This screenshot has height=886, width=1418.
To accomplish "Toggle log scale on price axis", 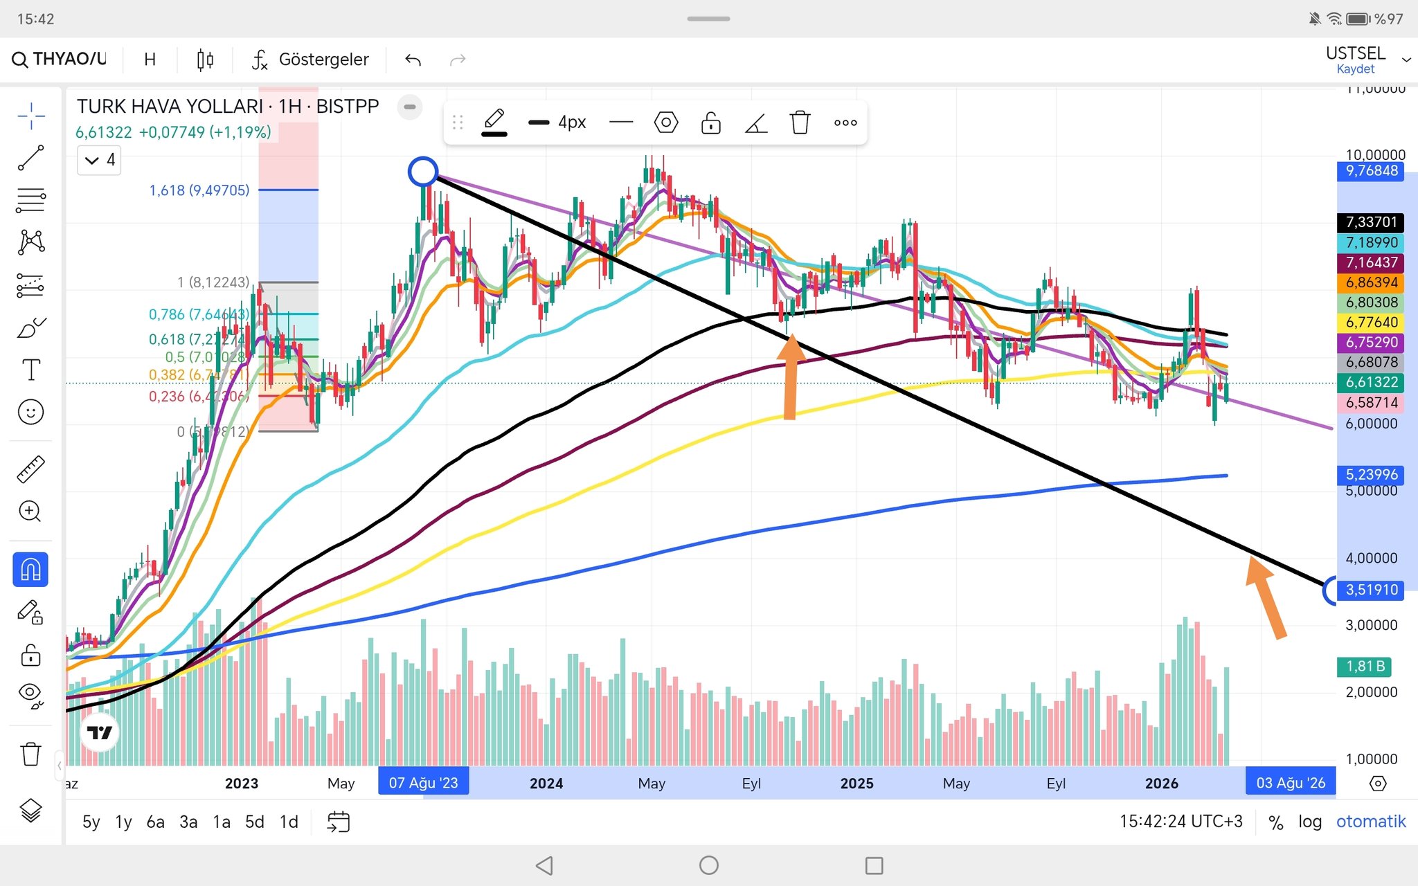I will pyautogui.click(x=1309, y=822).
